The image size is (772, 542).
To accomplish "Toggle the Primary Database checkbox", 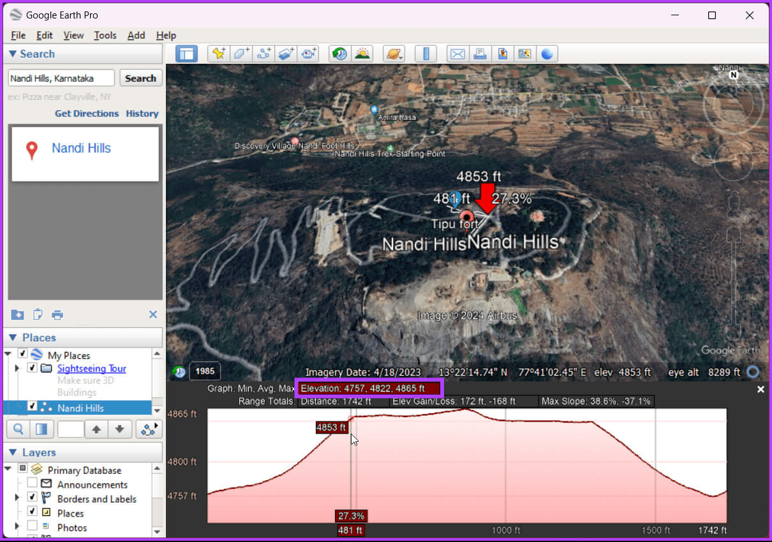I will 22,469.
